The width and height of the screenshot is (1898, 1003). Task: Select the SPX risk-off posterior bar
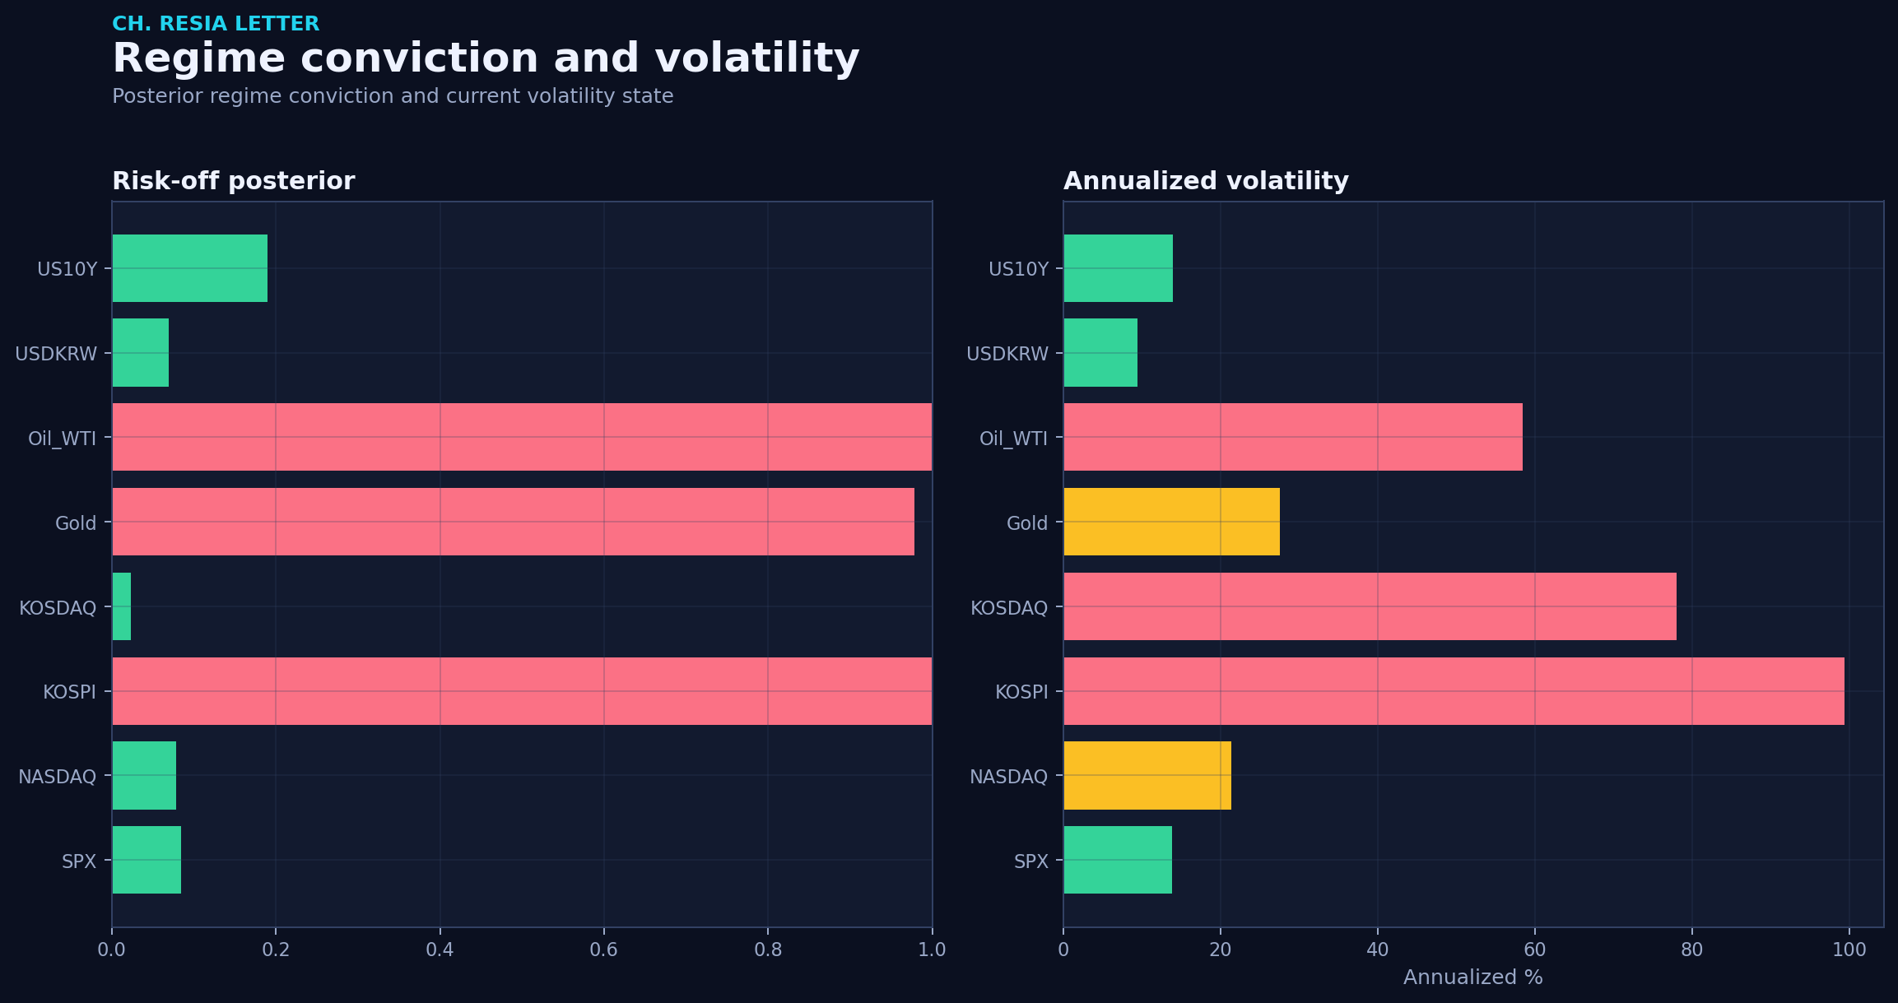tap(147, 860)
